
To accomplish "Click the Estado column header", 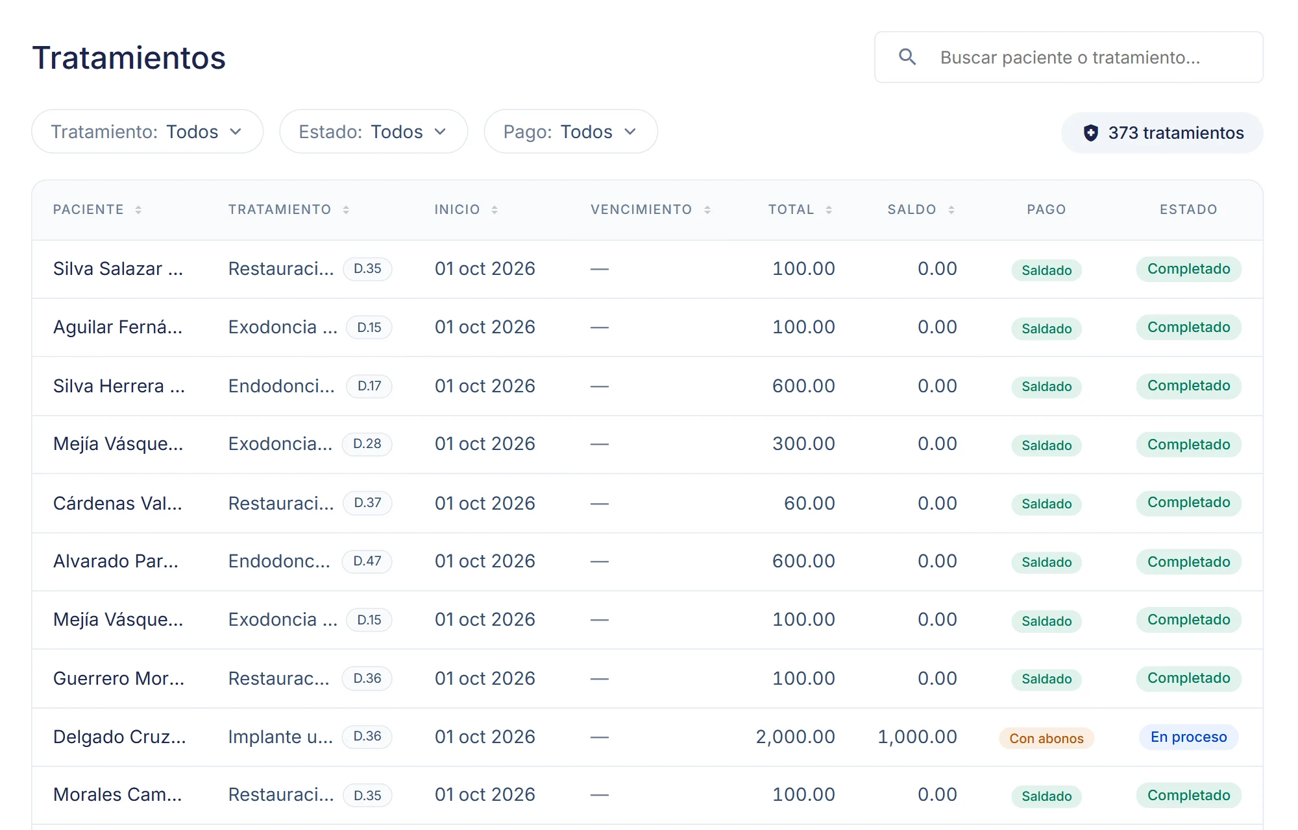I will [x=1188, y=209].
